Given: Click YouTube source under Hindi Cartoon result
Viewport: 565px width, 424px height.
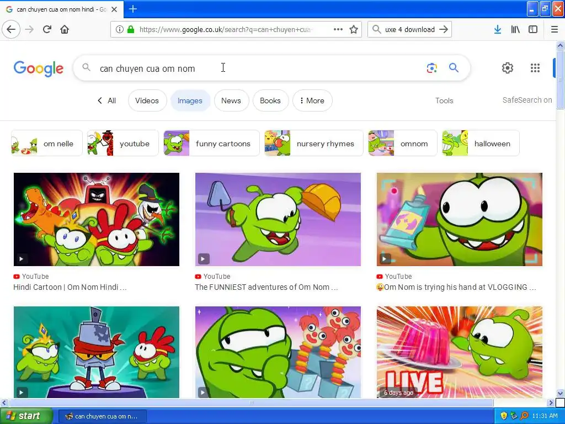Looking at the screenshot, I should click(31, 276).
